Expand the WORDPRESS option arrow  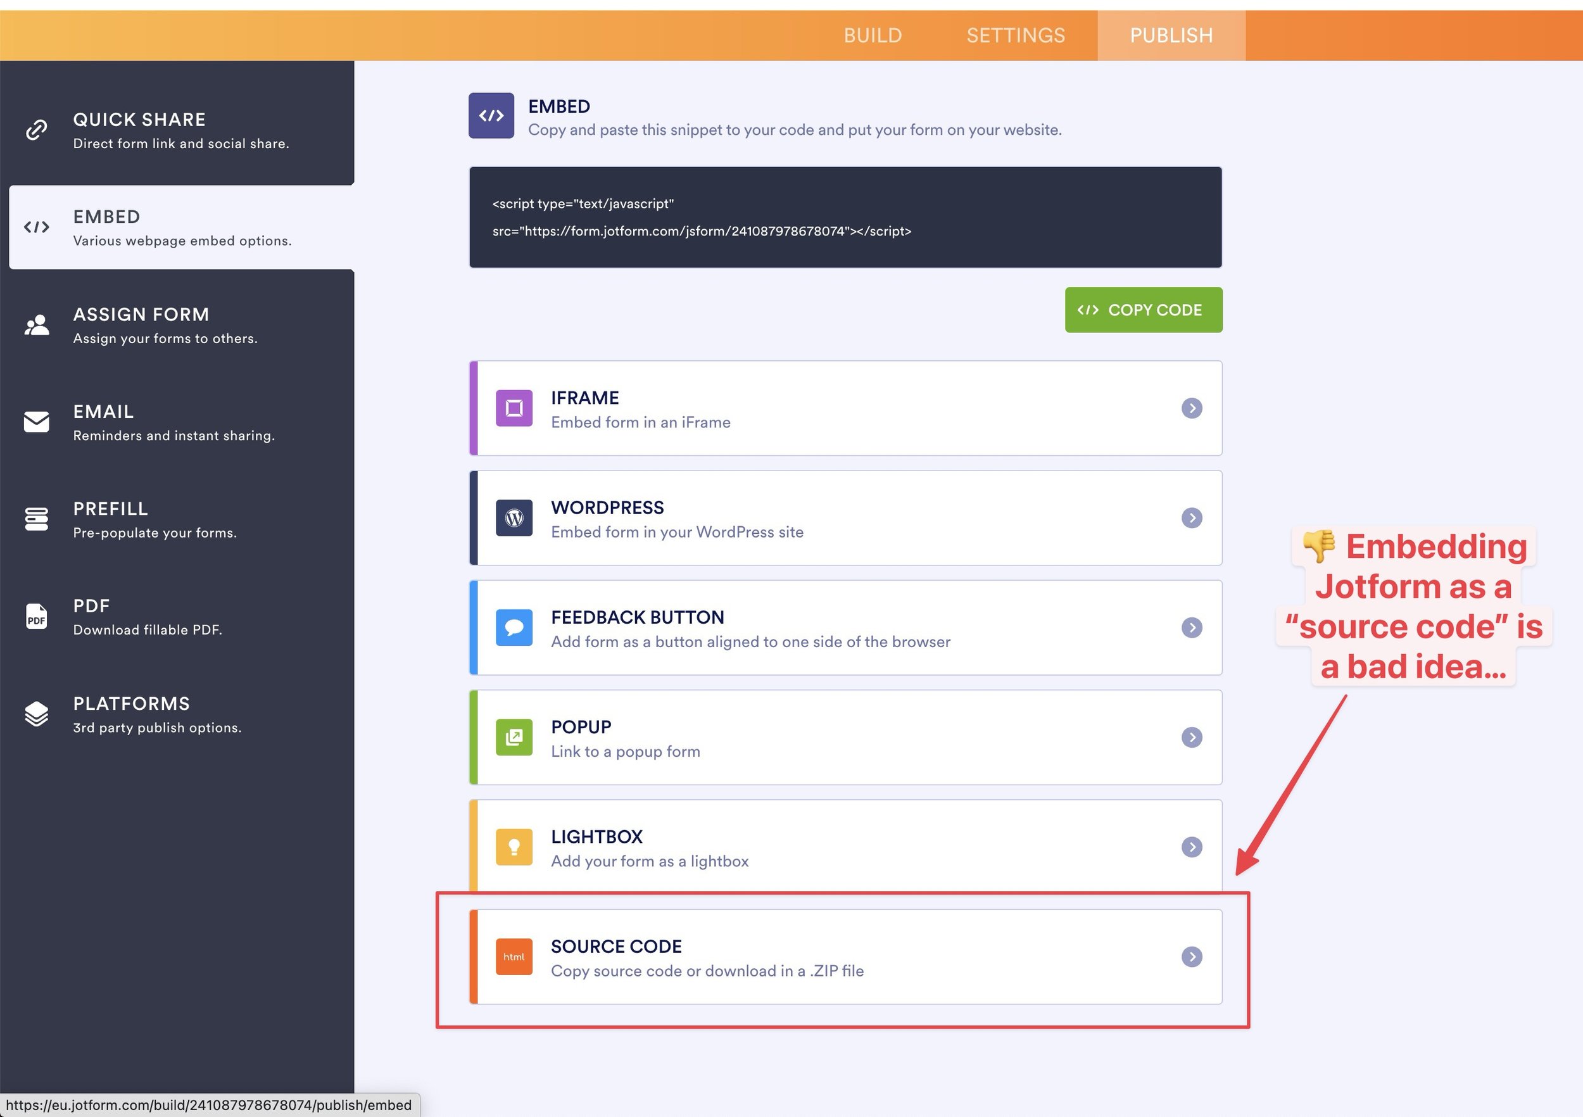click(x=1192, y=518)
